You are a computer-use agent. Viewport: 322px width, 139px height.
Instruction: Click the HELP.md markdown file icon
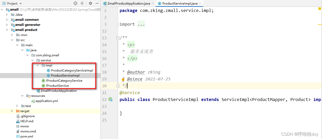click(18, 121)
